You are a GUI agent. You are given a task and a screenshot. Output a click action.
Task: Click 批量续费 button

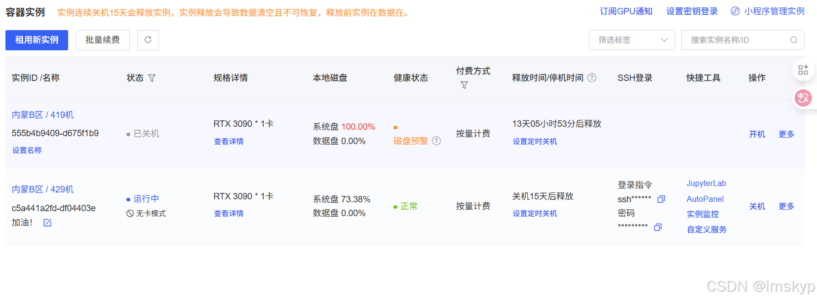tap(103, 40)
